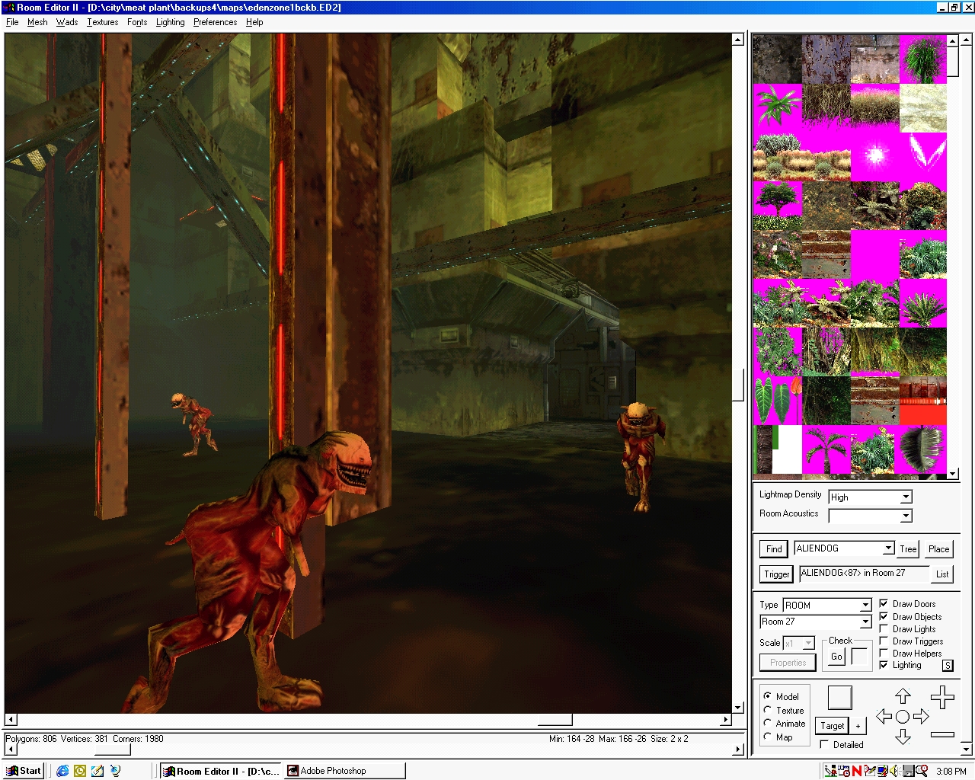Click the large plus zoom icon
The height and width of the screenshot is (780, 975).
click(x=942, y=696)
